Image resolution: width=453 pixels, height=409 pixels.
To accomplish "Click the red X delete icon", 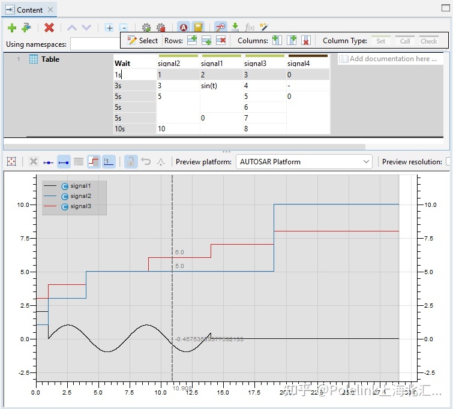I will (49, 28).
